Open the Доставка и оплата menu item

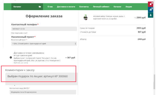[x=66, y=7]
